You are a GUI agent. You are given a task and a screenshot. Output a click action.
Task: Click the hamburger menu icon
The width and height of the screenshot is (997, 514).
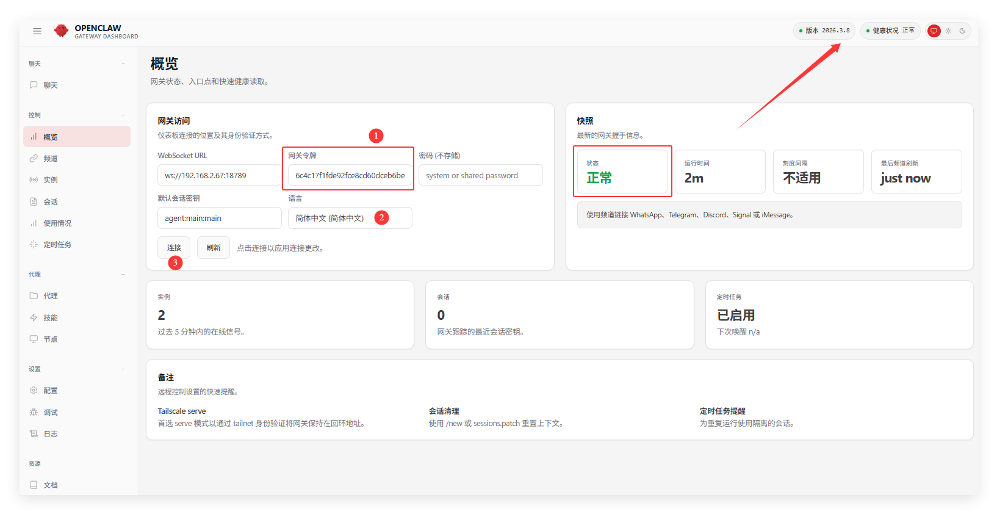(37, 31)
